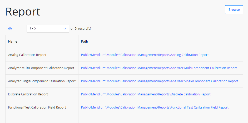Open the Discrete Calibration Report path link
248x123 pixels.
[146, 94]
